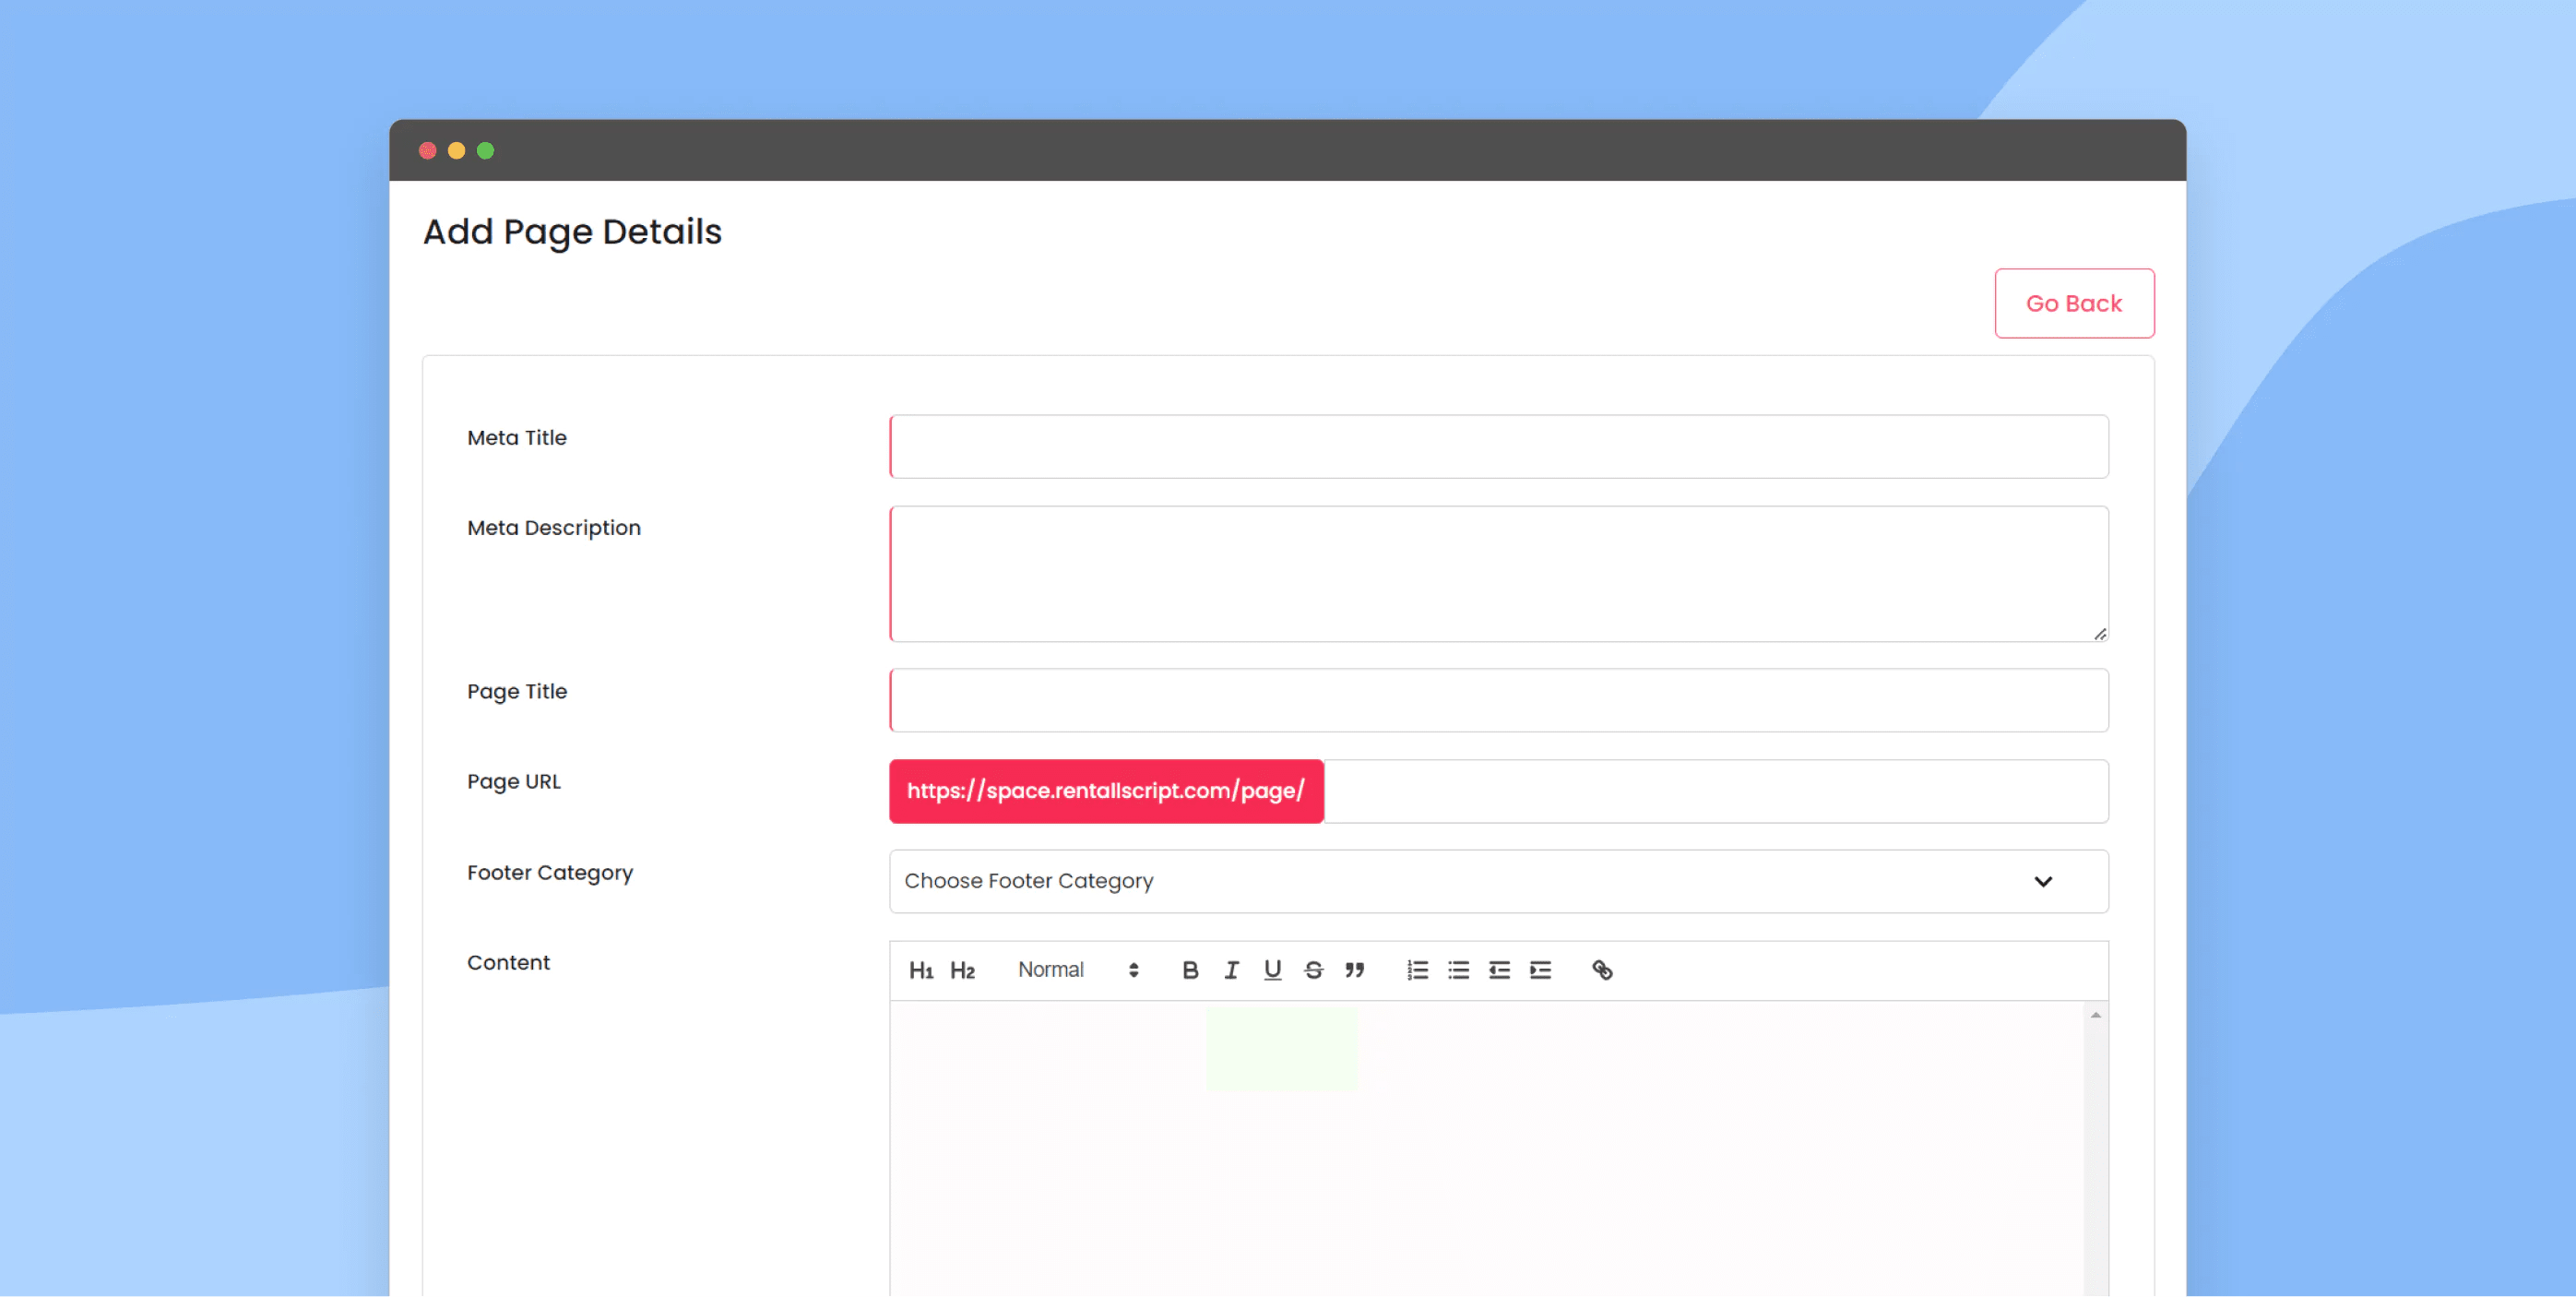2576x1297 pixels.
Task: Click the green maximize window dot
Action: [485, 151]
